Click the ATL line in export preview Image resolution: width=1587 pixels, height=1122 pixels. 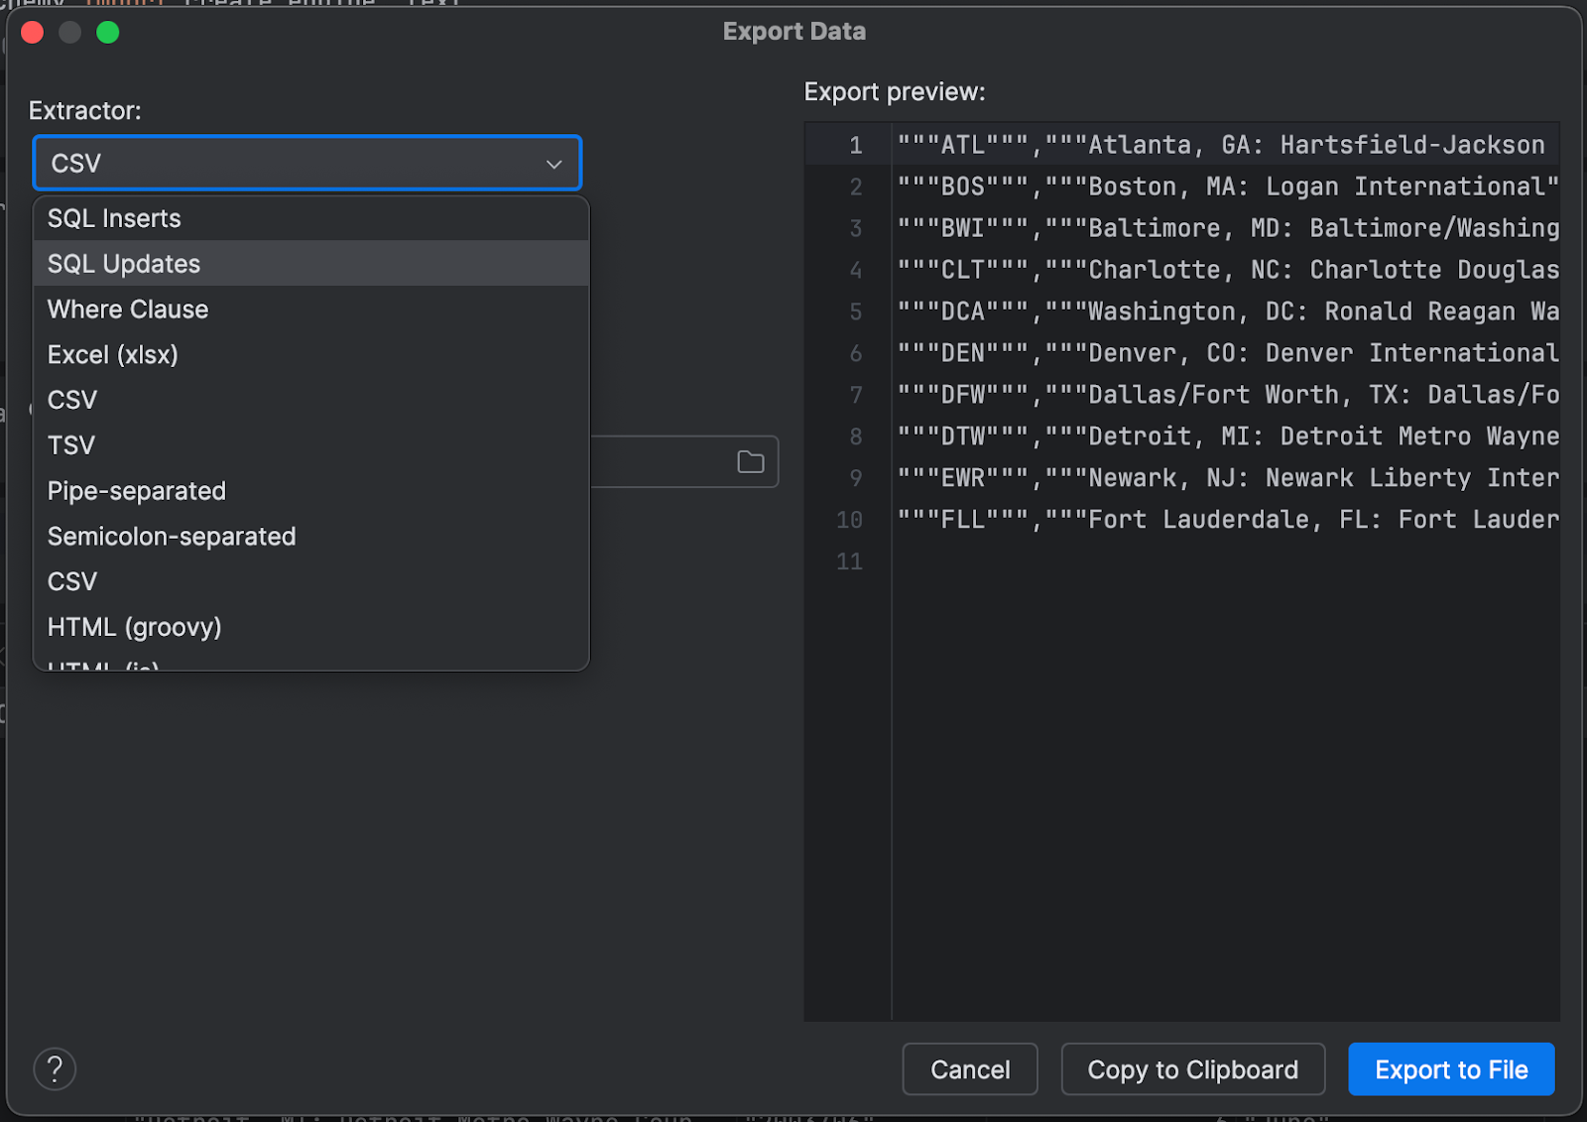1220,145
